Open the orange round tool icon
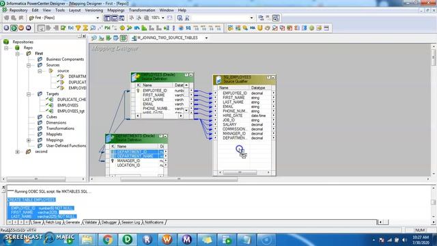 pos(21,28)
